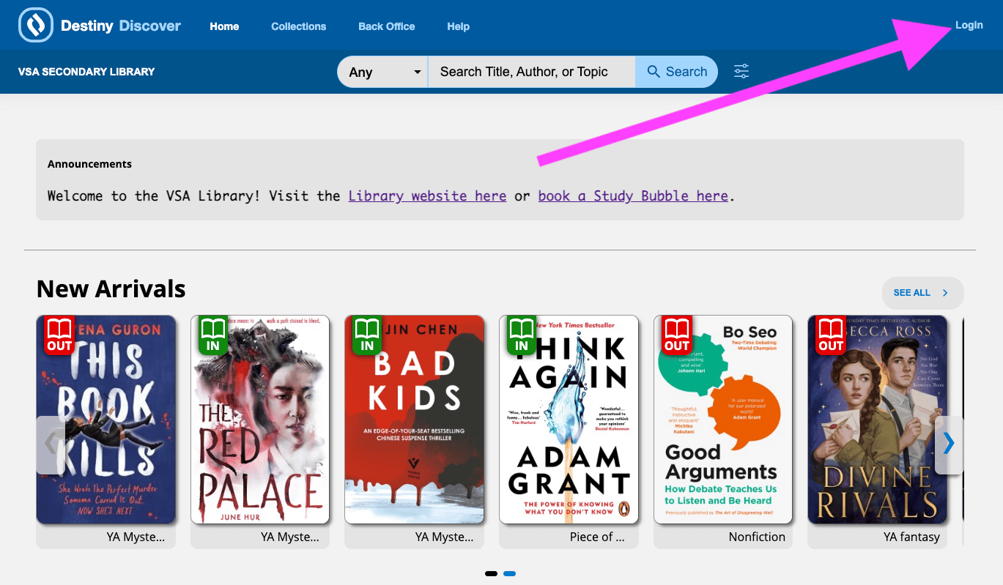This screenshot has width=1003, height=585.
Task: Open the Help menu item
Action: 458,26
